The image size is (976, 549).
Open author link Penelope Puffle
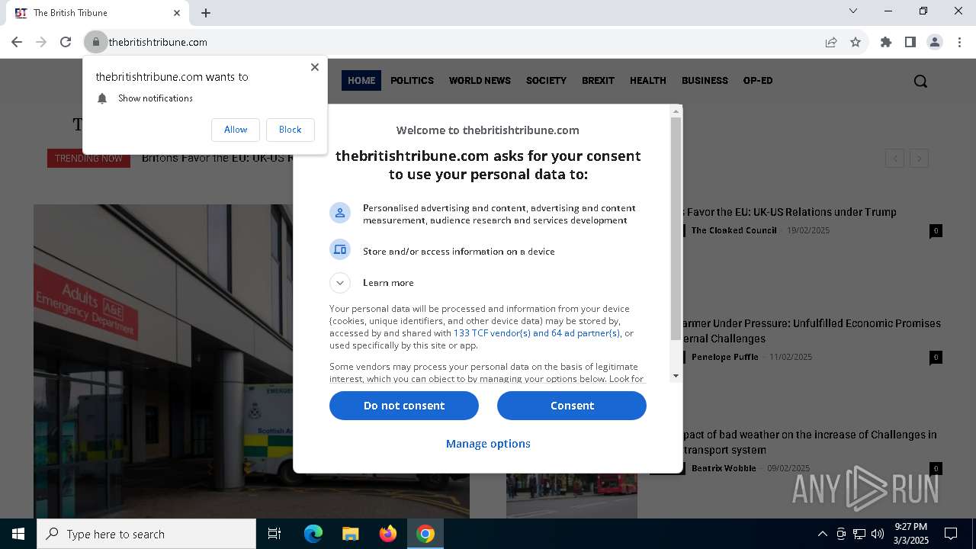tap(725, 357)
